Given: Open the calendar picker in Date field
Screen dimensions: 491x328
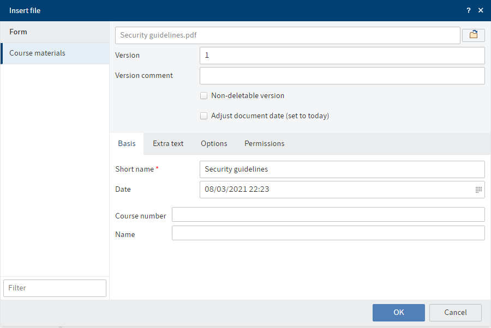Looking at the screenshot, I should point(478,190).
